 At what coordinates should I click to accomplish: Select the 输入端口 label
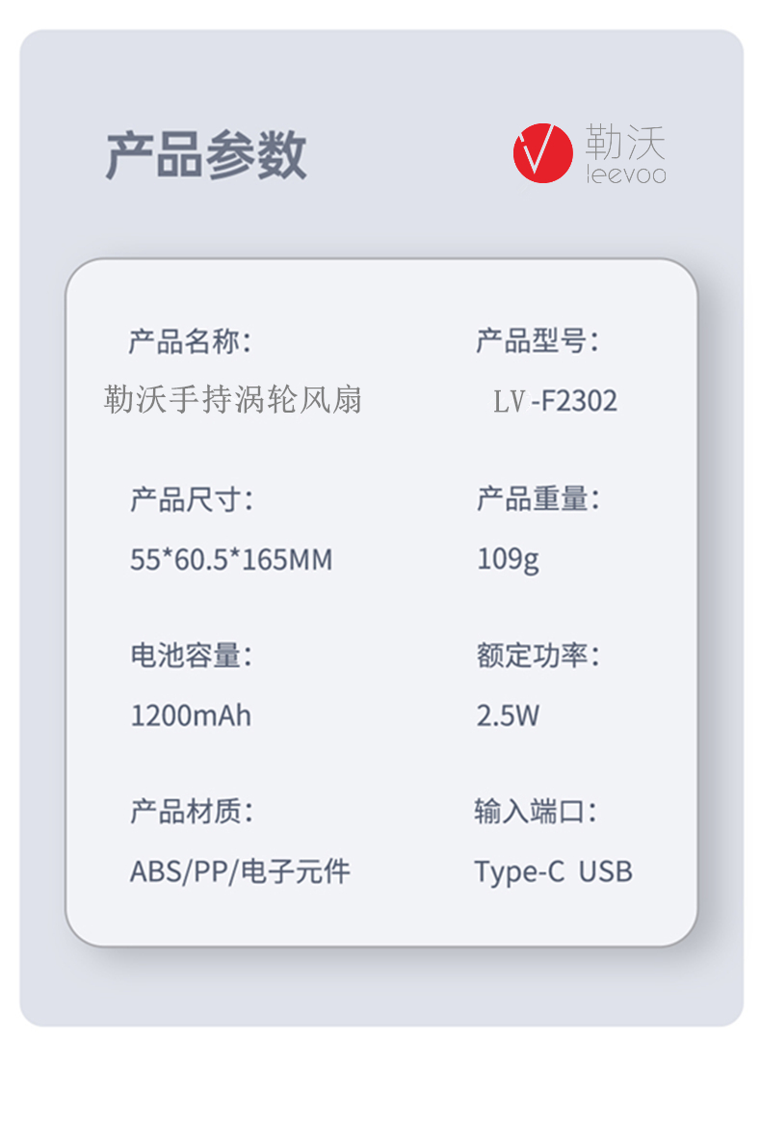point(536,812)
